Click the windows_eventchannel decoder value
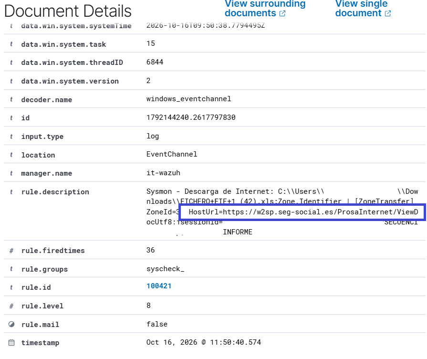This screenshot has height=359, width=427. pos(188,99)
